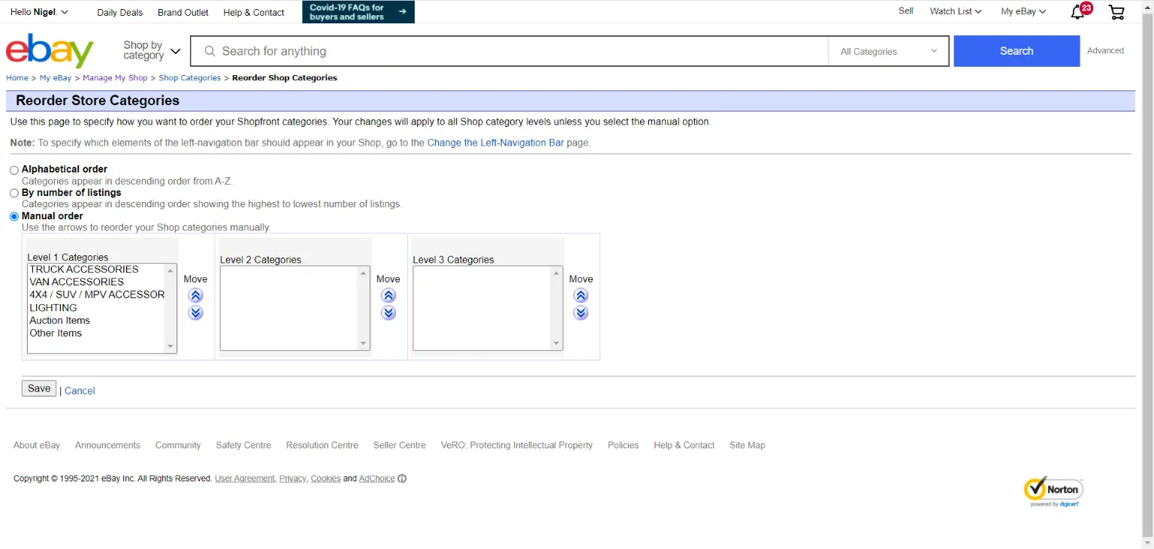Select Alphabetical order radio button
Viewport: 1154px width, 549px height.
click(x=14, y=170)
